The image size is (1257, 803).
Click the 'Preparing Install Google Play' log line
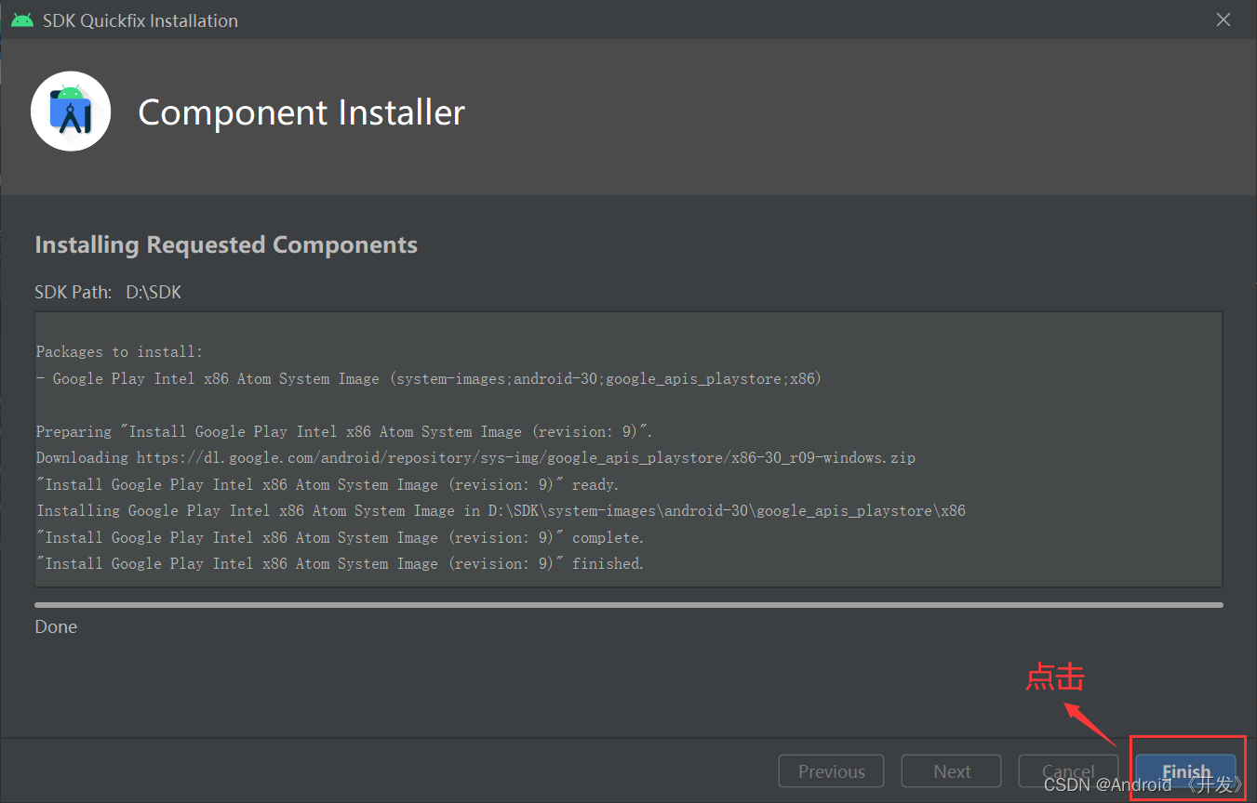tap(344, 431)
